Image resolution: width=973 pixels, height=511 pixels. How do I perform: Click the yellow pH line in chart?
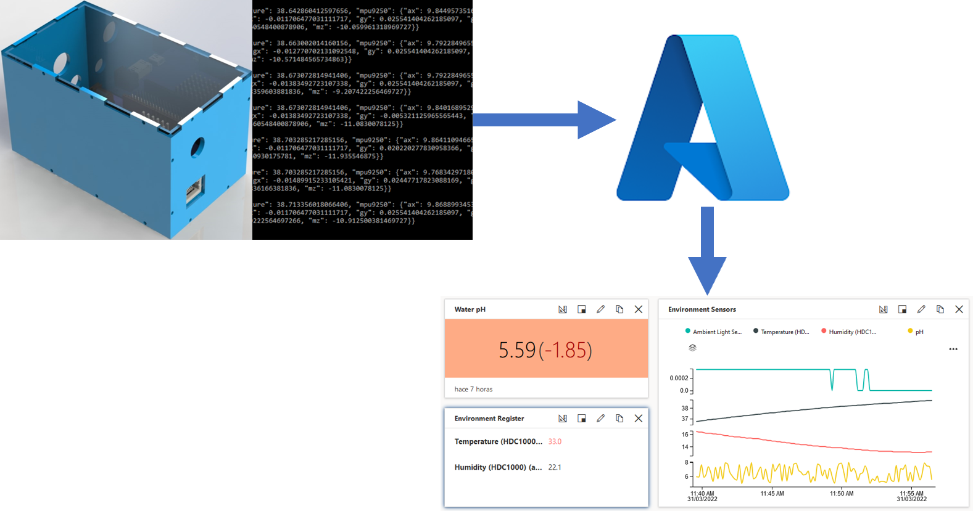(814, 473)
